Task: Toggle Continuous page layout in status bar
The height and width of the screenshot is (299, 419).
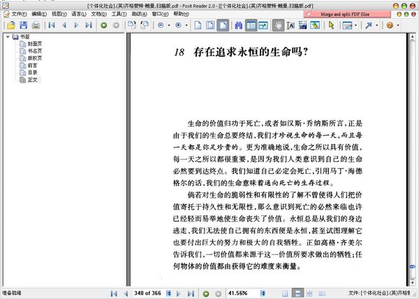Action: pos(297,293)
